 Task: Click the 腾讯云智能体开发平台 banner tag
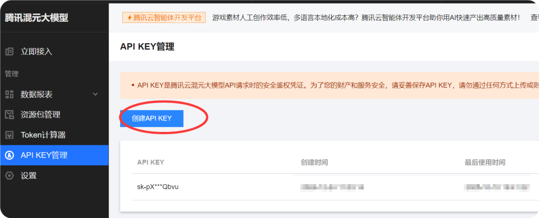pyautogui.click(x=164, y=17)
